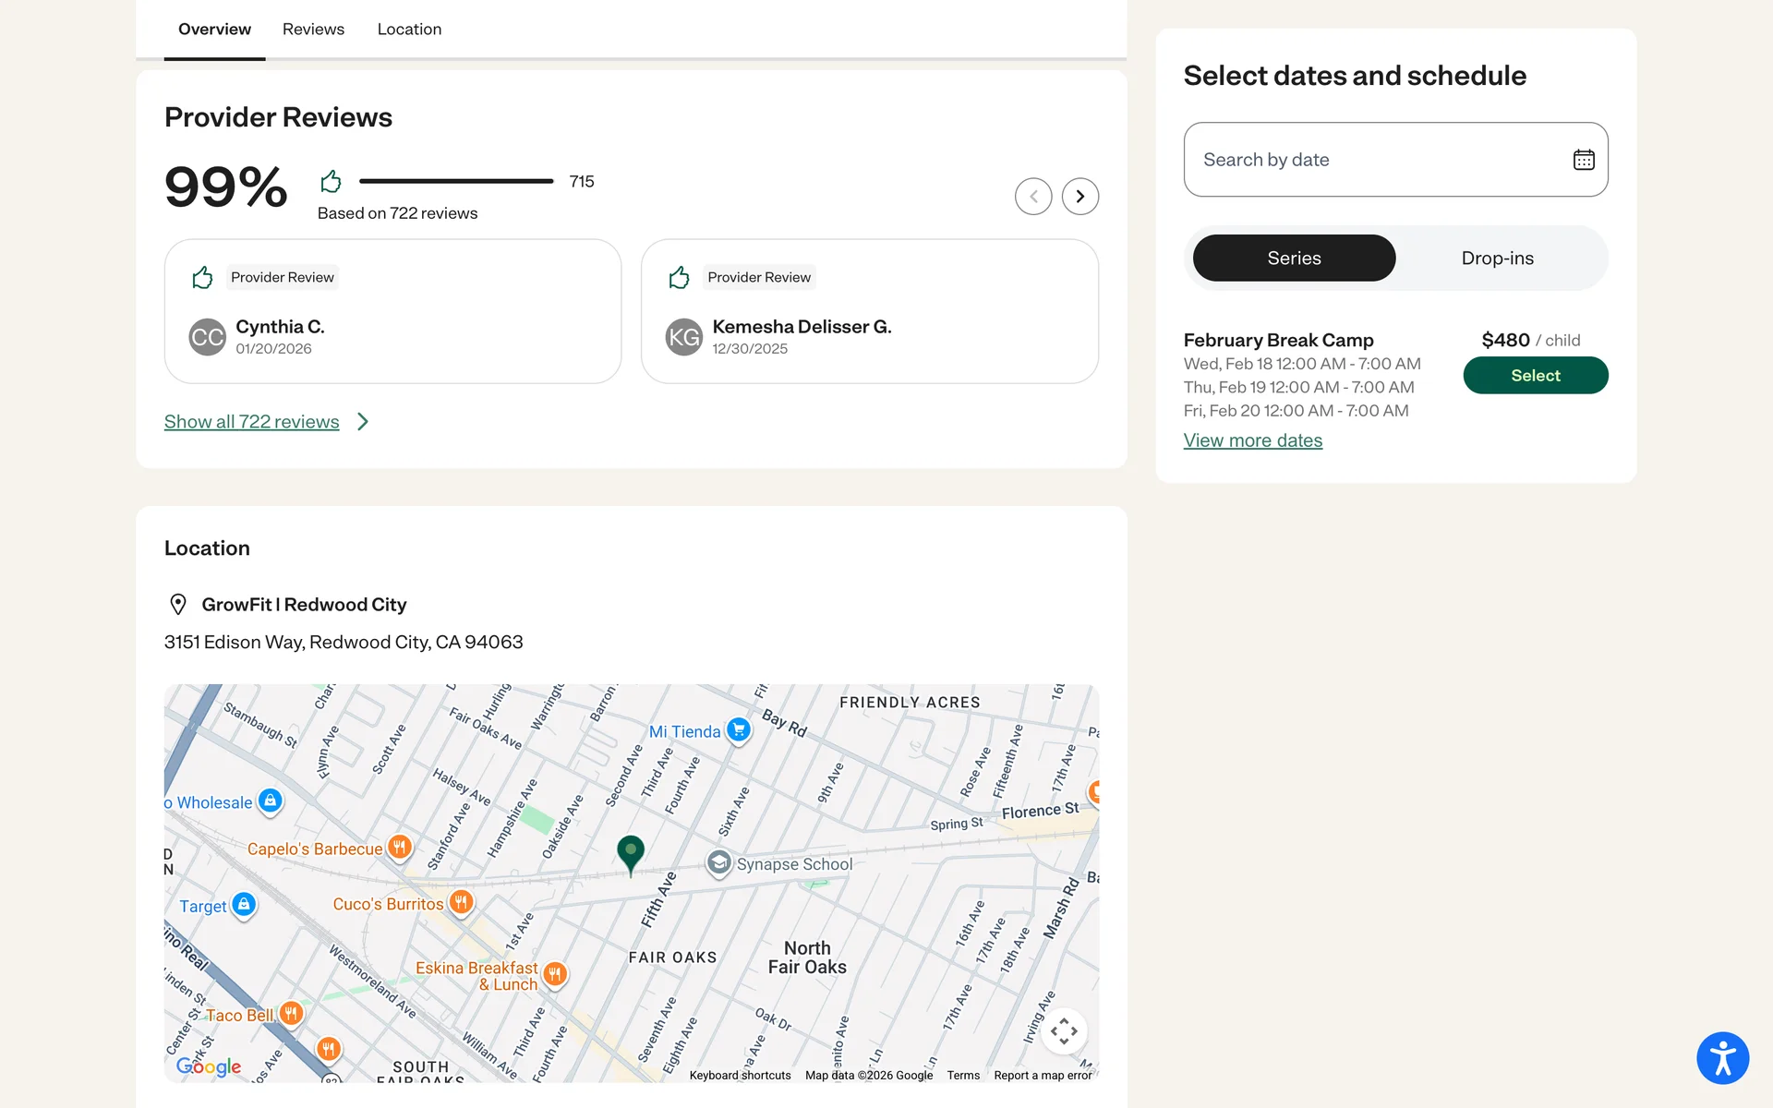The width and height of the screenshot is (1773, 1108).
Task: Switch schedule to Drop-ins
Action: pyautogui.click(x=1497, y=259)
